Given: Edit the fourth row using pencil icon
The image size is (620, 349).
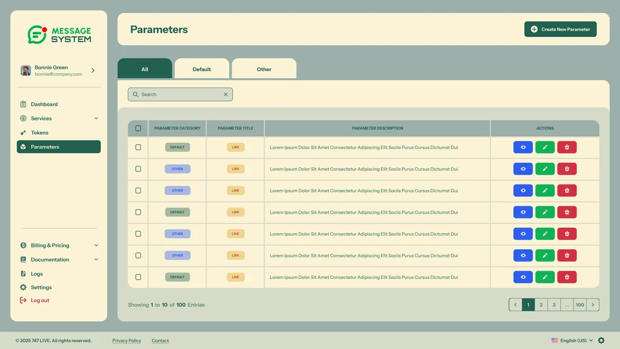Looking at the screenshot, I should (x=545, y=212).
